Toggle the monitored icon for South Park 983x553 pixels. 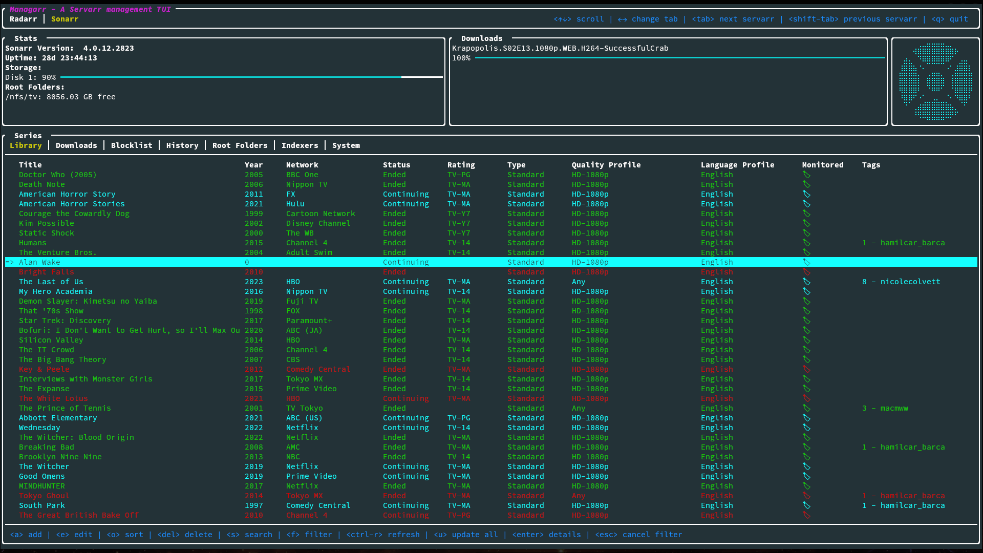pos(806,505)
